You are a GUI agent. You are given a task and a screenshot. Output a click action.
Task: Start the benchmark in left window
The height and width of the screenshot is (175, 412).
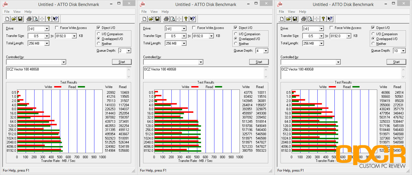(122, 62)
